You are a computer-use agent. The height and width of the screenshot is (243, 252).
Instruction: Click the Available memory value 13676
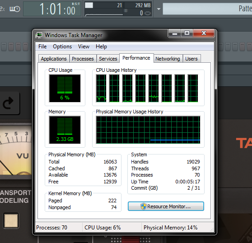pos(110,175)
